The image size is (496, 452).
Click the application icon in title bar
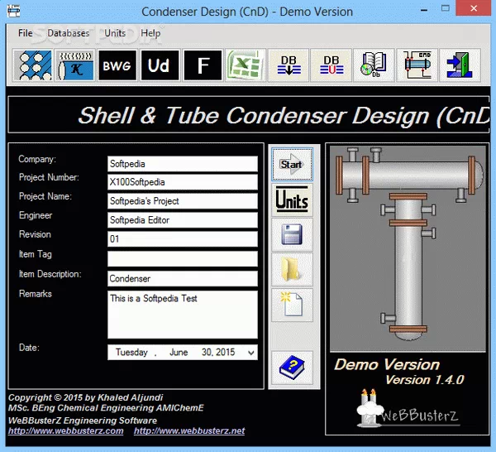(x=13, y=11)
